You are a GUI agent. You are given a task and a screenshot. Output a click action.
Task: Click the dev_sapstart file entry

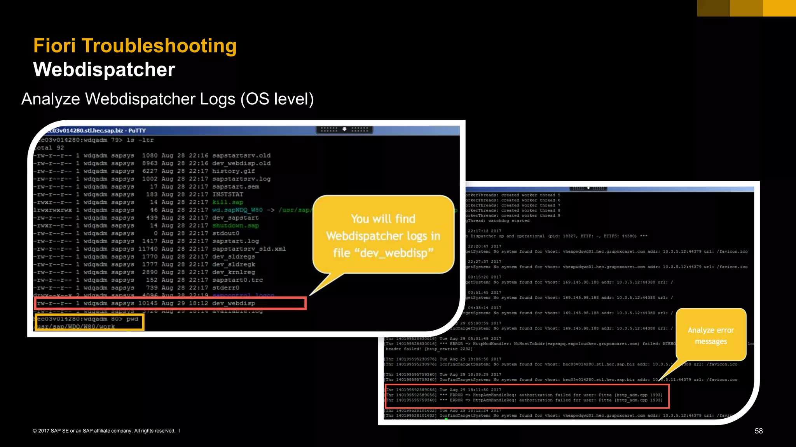click(236, 218)
